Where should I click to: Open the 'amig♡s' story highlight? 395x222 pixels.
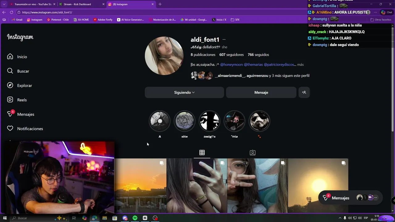tap(210, 121)
